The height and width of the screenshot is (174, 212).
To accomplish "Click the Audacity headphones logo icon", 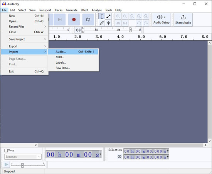I will (4, 4).
